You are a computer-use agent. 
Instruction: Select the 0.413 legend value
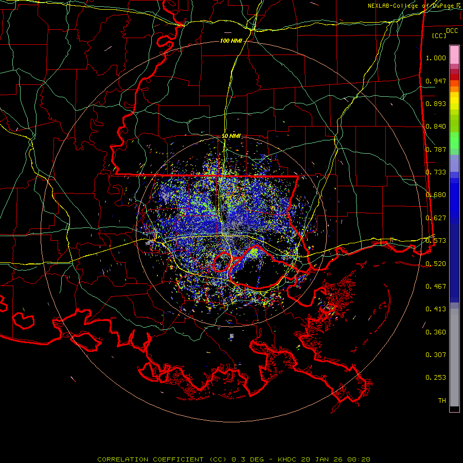point(436,309)
